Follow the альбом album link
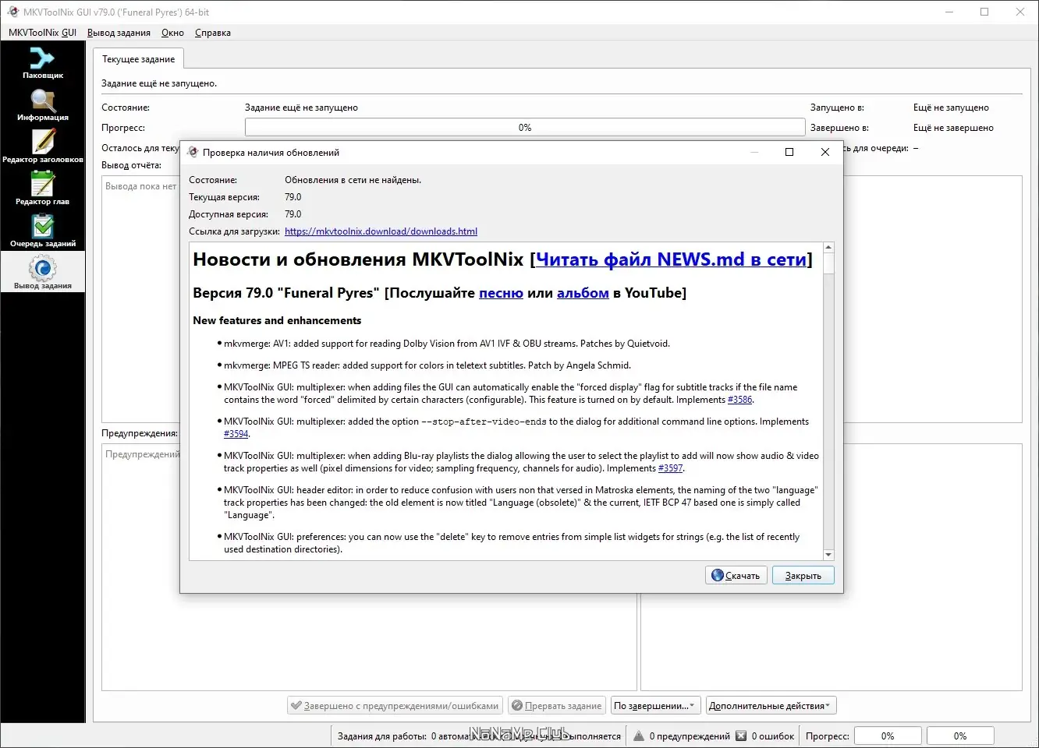 click(x=583, y=293)
